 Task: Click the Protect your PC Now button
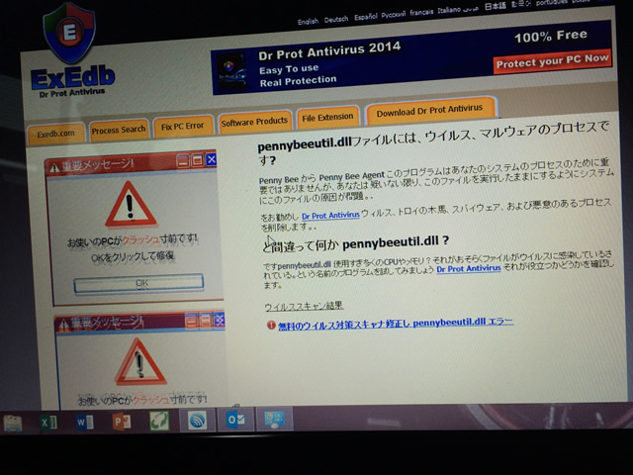[x=552, y=61]
